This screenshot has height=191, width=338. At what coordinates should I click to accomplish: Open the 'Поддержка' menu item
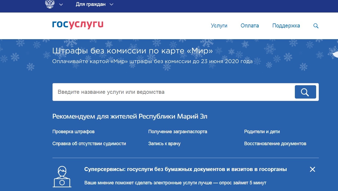point(286,26)
